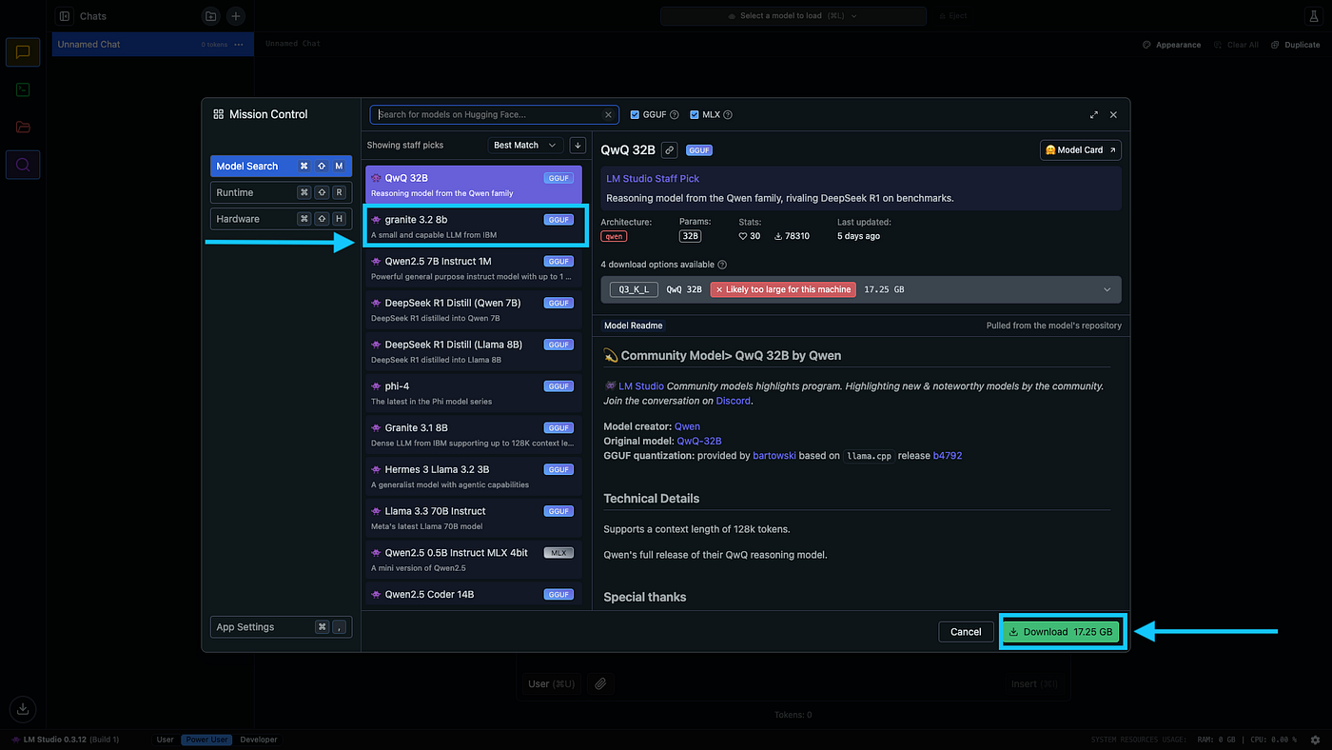Switch to User mode in the status bar
The image size is (1332, 750).
coord(166,740)
